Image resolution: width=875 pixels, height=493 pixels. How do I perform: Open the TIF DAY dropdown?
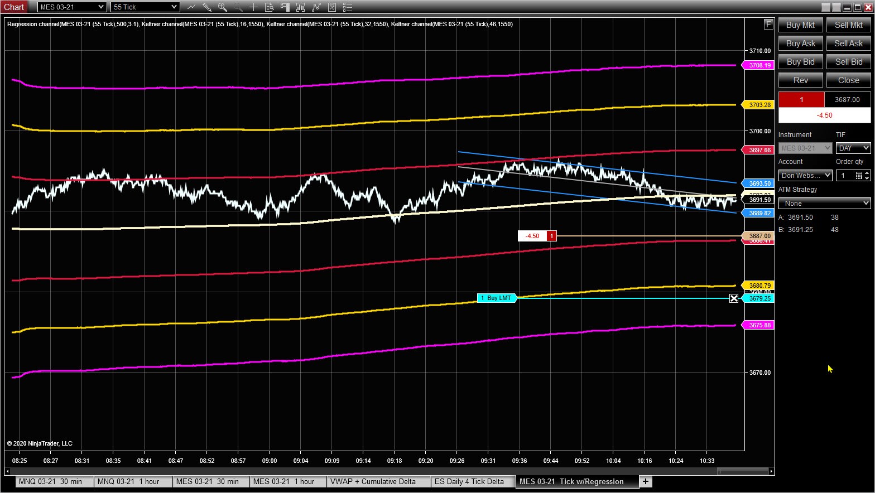point(853,148)
